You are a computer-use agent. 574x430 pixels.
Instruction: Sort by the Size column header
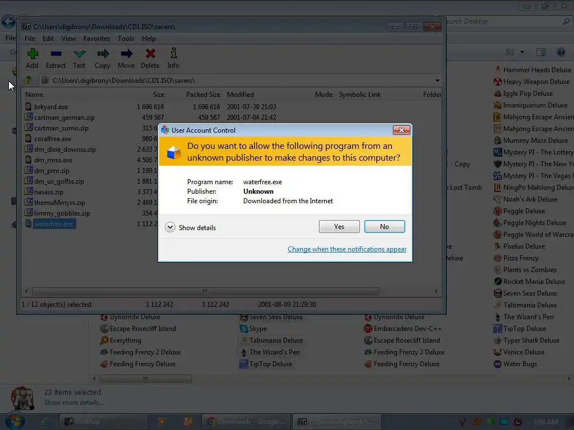pyautogui.click(x=159, y=95)
